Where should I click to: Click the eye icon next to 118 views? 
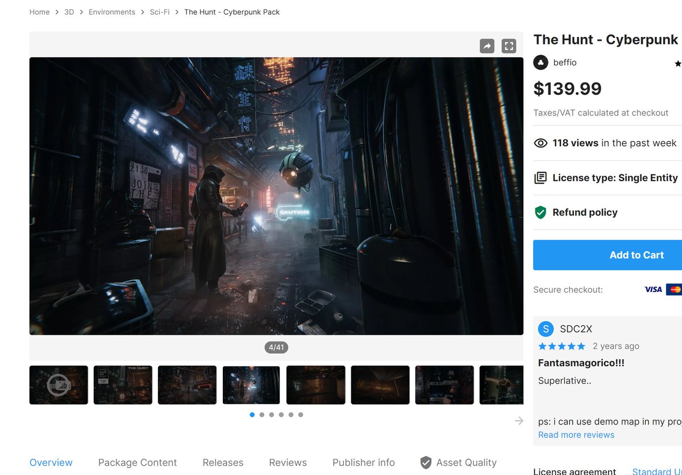pyautogui.click(x=540, y=143)
